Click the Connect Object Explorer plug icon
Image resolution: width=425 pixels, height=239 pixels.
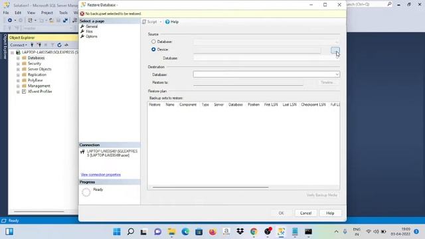tap(33, 45)
